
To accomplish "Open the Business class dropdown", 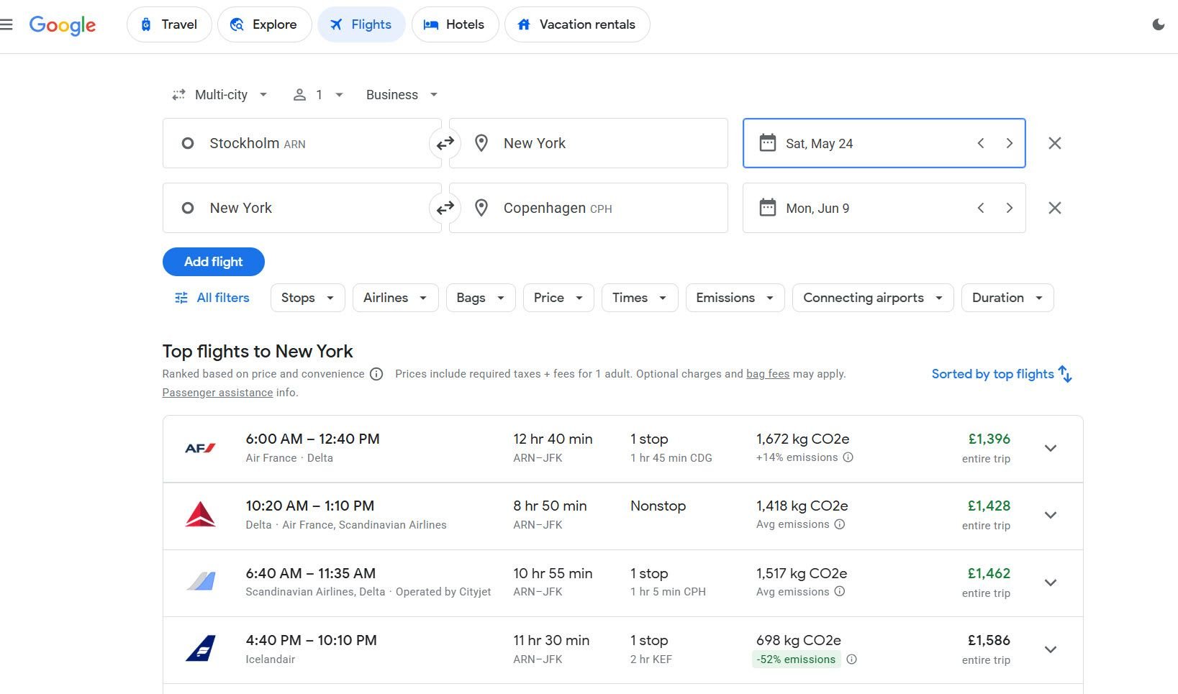I will pos(402,95).
